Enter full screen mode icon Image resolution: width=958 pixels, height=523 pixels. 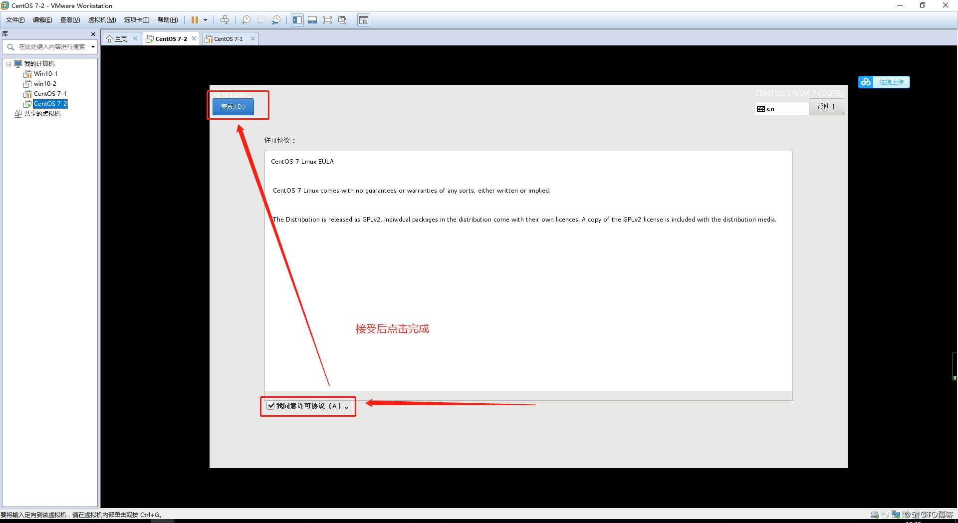[x=327, y=20]
